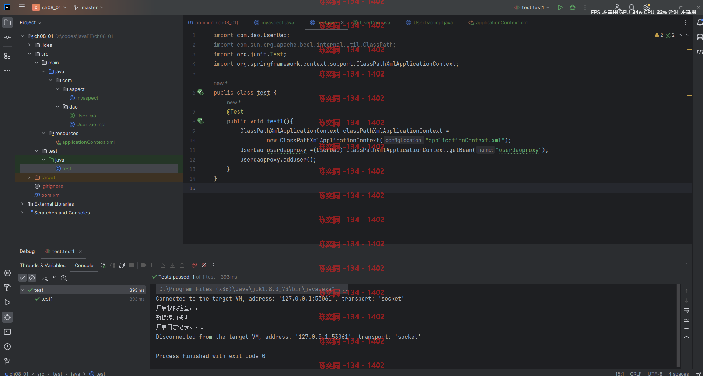Open Threads & Variables debug tab
The image size is (703, 376).
(43, 265)
